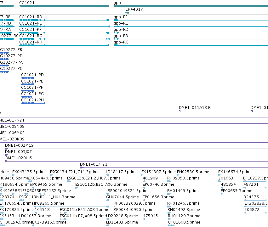Select the EP01656.3prime EST label

coord(158,197)
